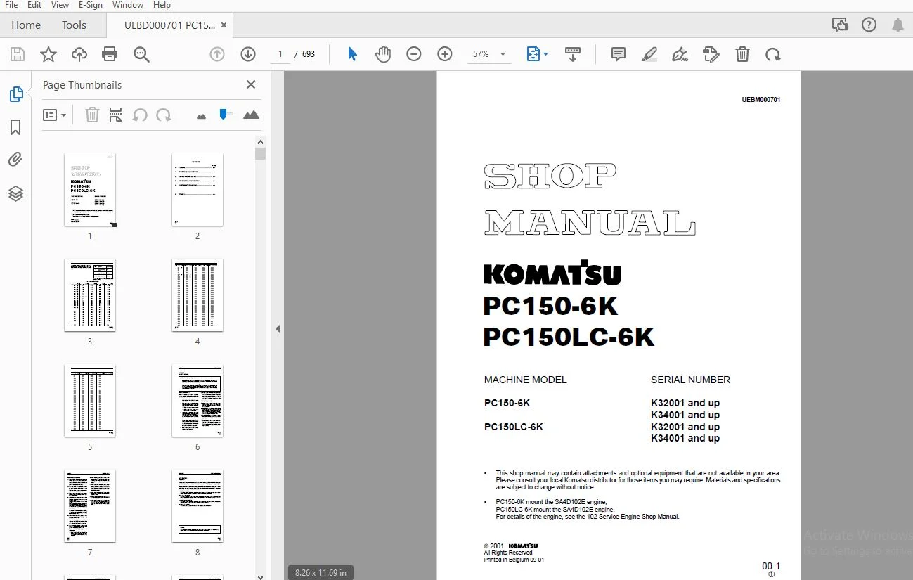Open the Edit menu

34,5
